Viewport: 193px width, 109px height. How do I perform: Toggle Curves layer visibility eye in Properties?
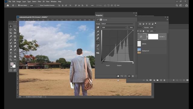click(x=129, y=76)
